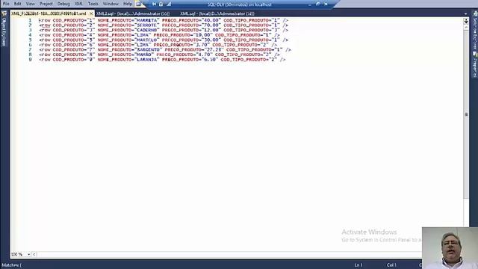Click the price value "27.23" on line 7

(x=214, y=49)
